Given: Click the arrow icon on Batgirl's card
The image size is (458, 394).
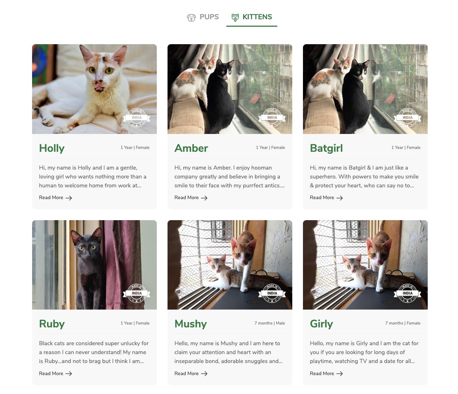Looking at the screenshot, I should (x=340, y=198).
